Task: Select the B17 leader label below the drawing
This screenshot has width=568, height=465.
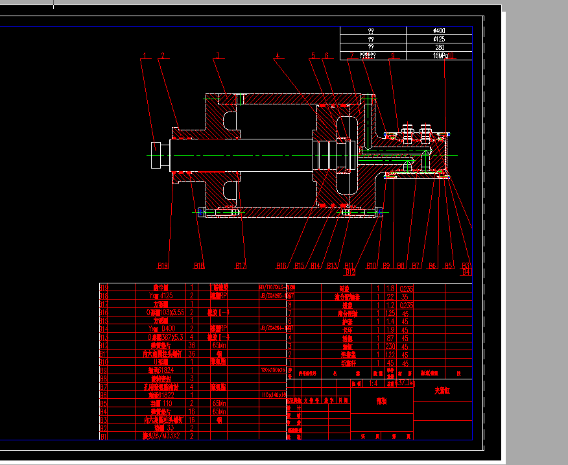Action: pyautogui.click(x=241, y=266)
